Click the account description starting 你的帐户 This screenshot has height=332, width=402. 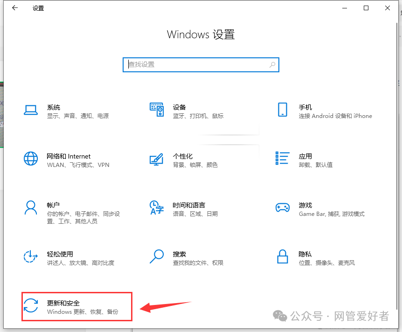tap(83, 218)
